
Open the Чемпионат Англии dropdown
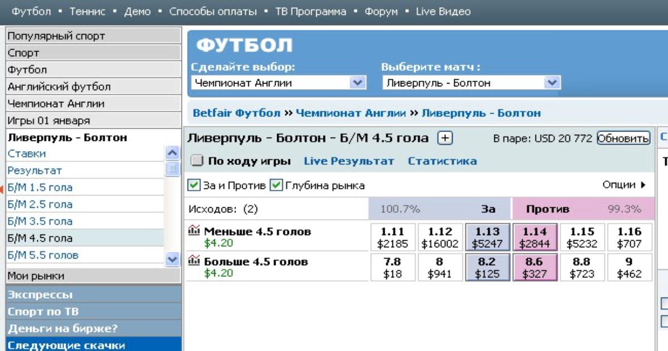pyautogui.click(x=358, y=83)
